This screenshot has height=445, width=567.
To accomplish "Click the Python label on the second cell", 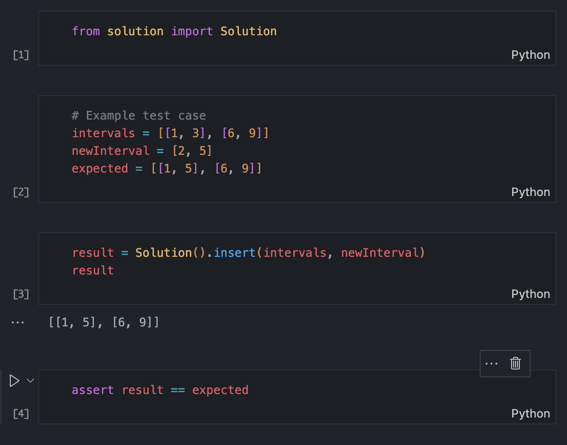I will coord(530,192).
